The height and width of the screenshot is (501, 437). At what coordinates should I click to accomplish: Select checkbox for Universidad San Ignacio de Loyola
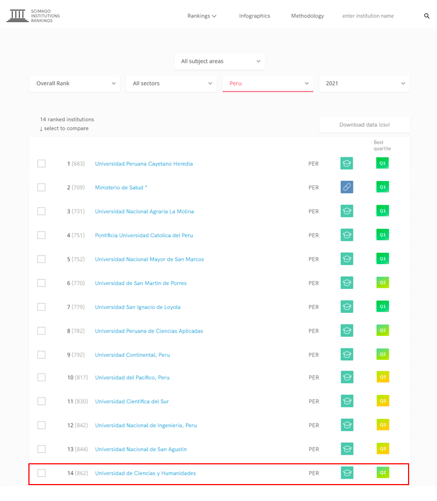[x=41, y=307]
